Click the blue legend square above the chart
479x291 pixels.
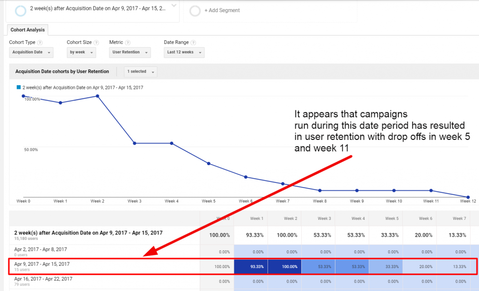(x=19, y=87)
